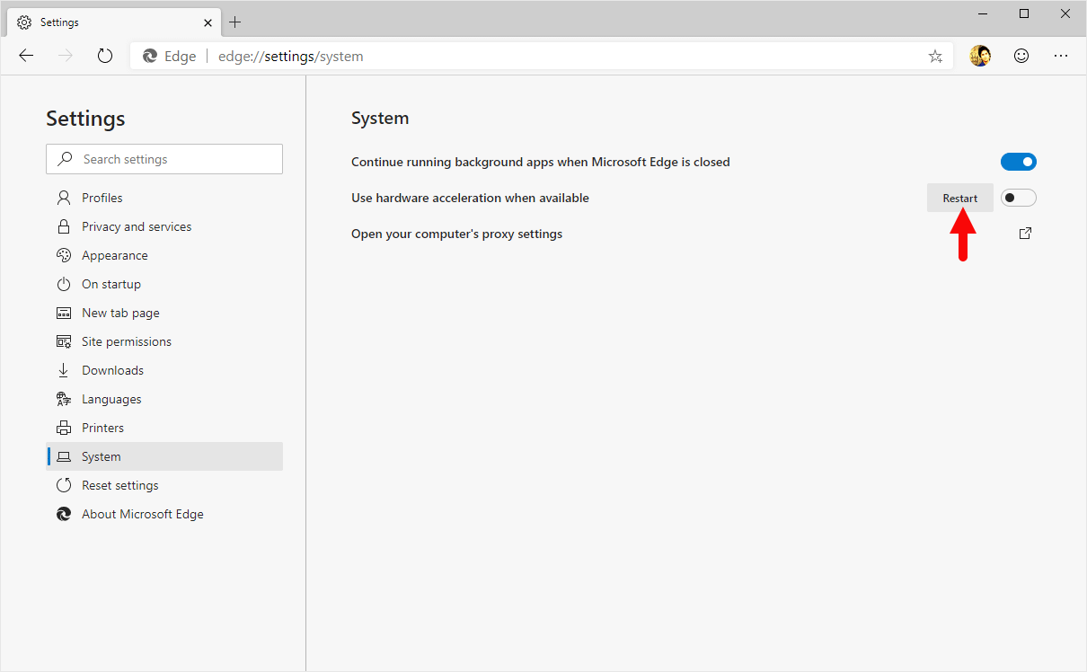Click "Open your computer's proxy settings" text

click(456, 234)
